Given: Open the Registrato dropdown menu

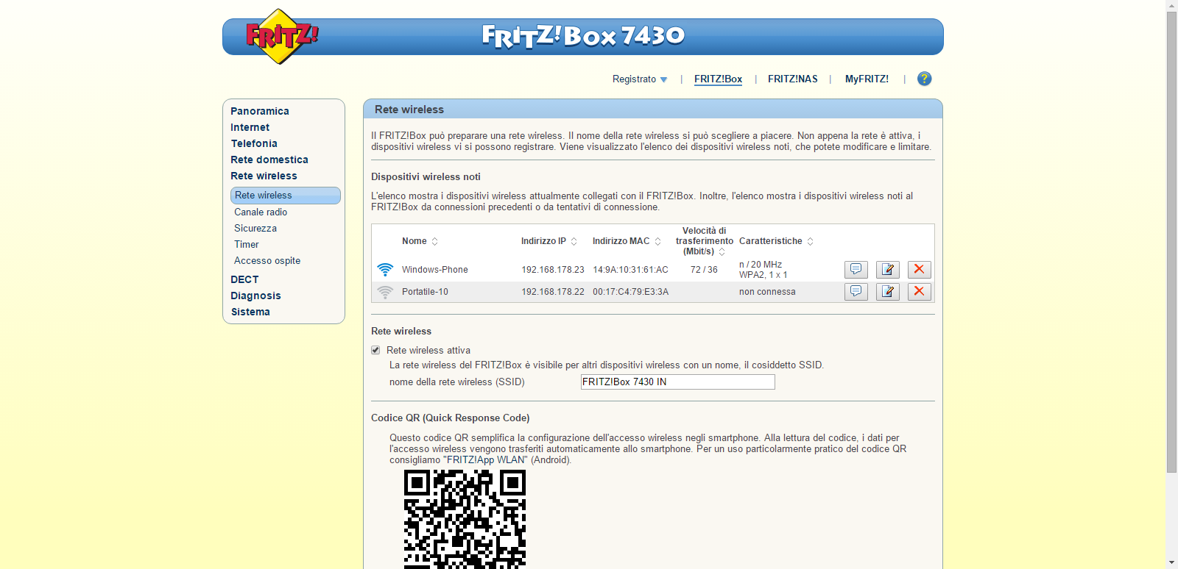Looking at the screenshot, I should [x=640, y=79].
